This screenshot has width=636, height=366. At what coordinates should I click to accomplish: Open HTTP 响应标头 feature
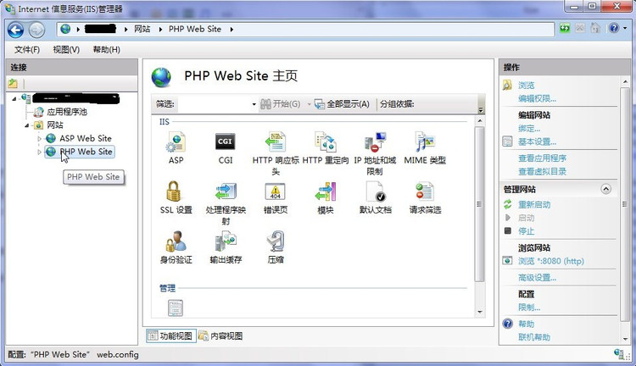(x=276, y=153)
